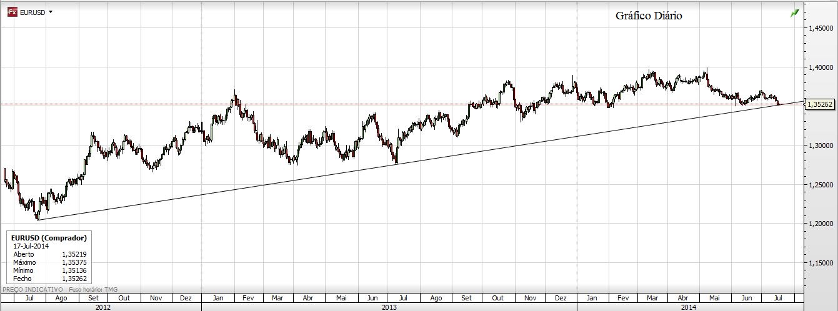The image size is (838, 311).
Task: Click the 'Gráfico Diário' chart title
Action: pos(649,16)
